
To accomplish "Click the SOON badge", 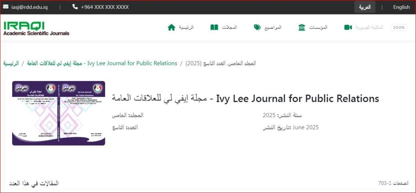I will pyautogui.click(x=399, y=27).
